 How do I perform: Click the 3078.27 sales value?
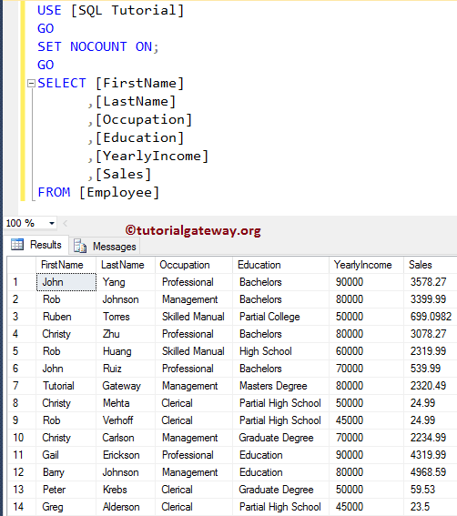(x=430, y=334)
